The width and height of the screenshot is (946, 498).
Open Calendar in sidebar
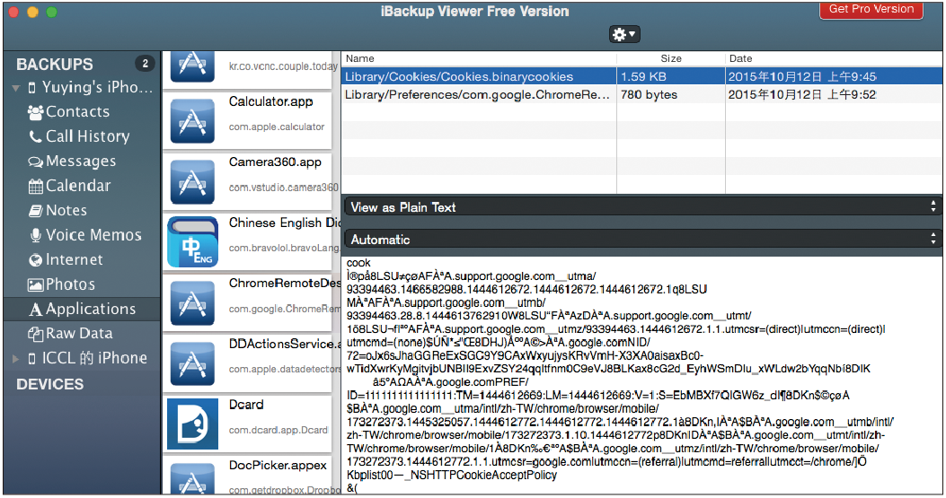(x=69, y=186)
